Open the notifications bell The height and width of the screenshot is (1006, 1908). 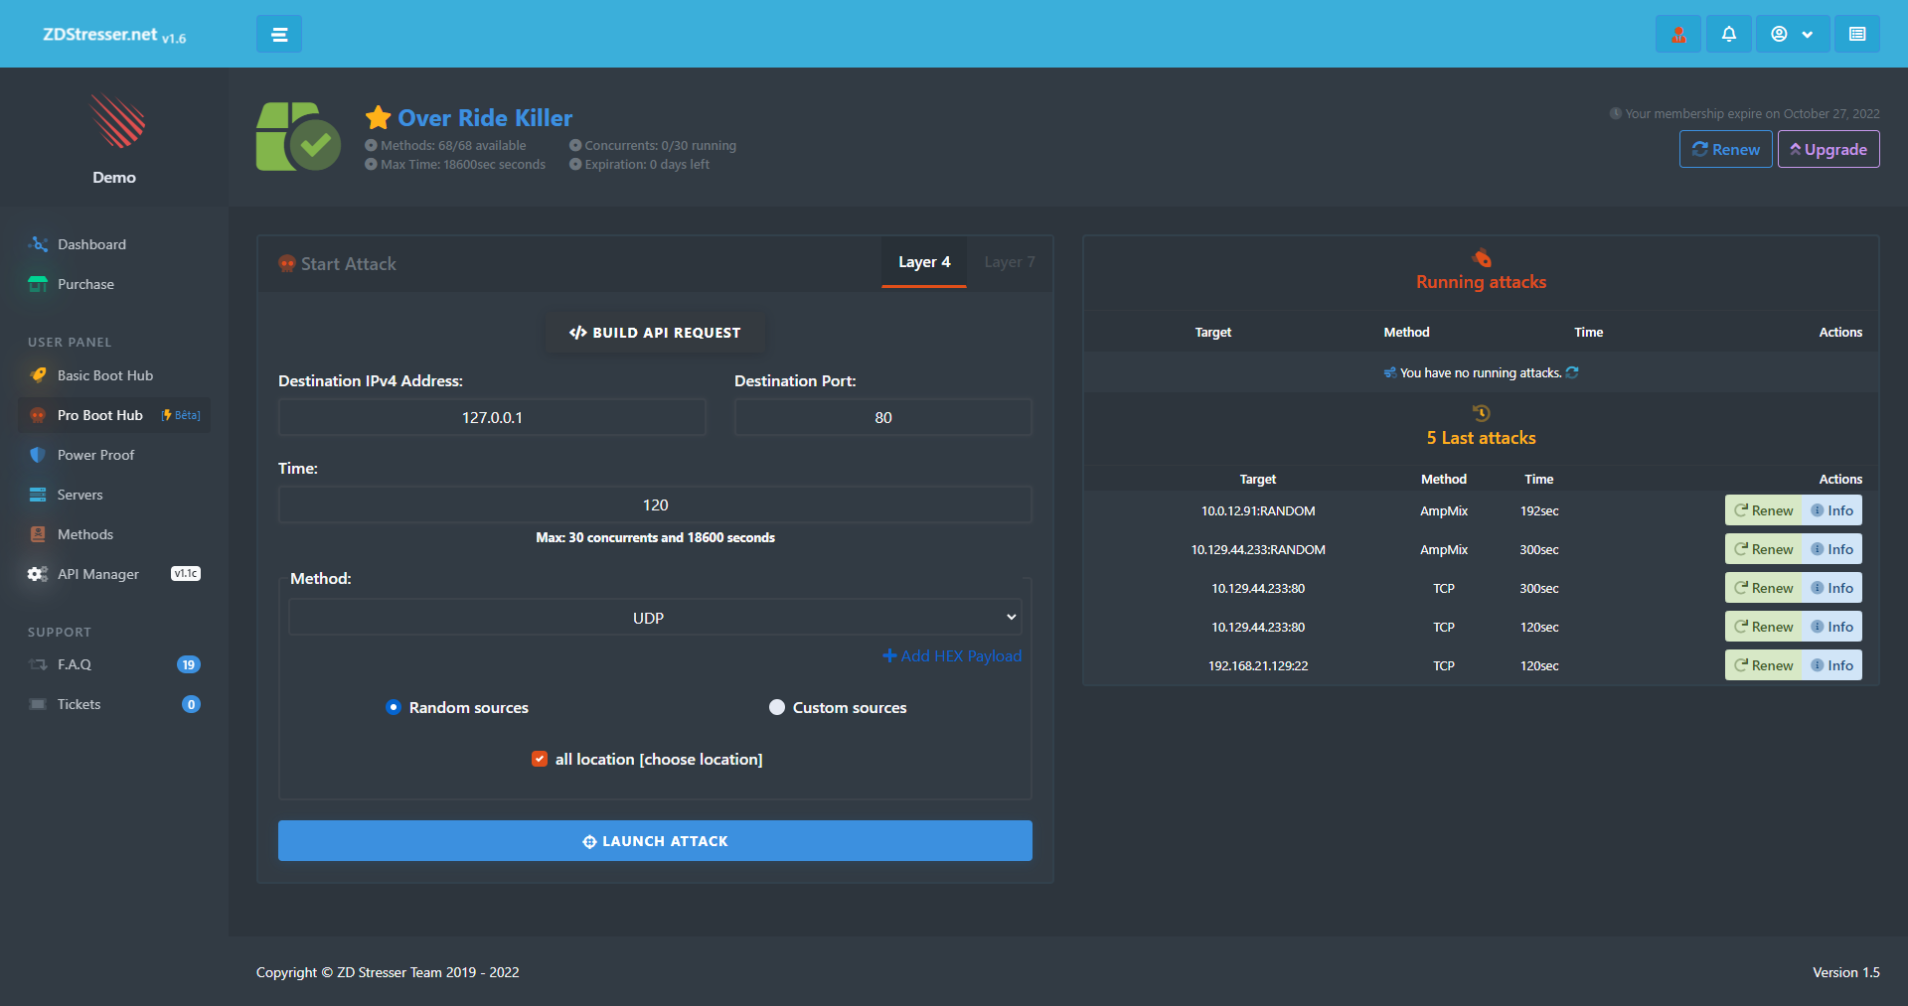click(x=1729, y=35)
